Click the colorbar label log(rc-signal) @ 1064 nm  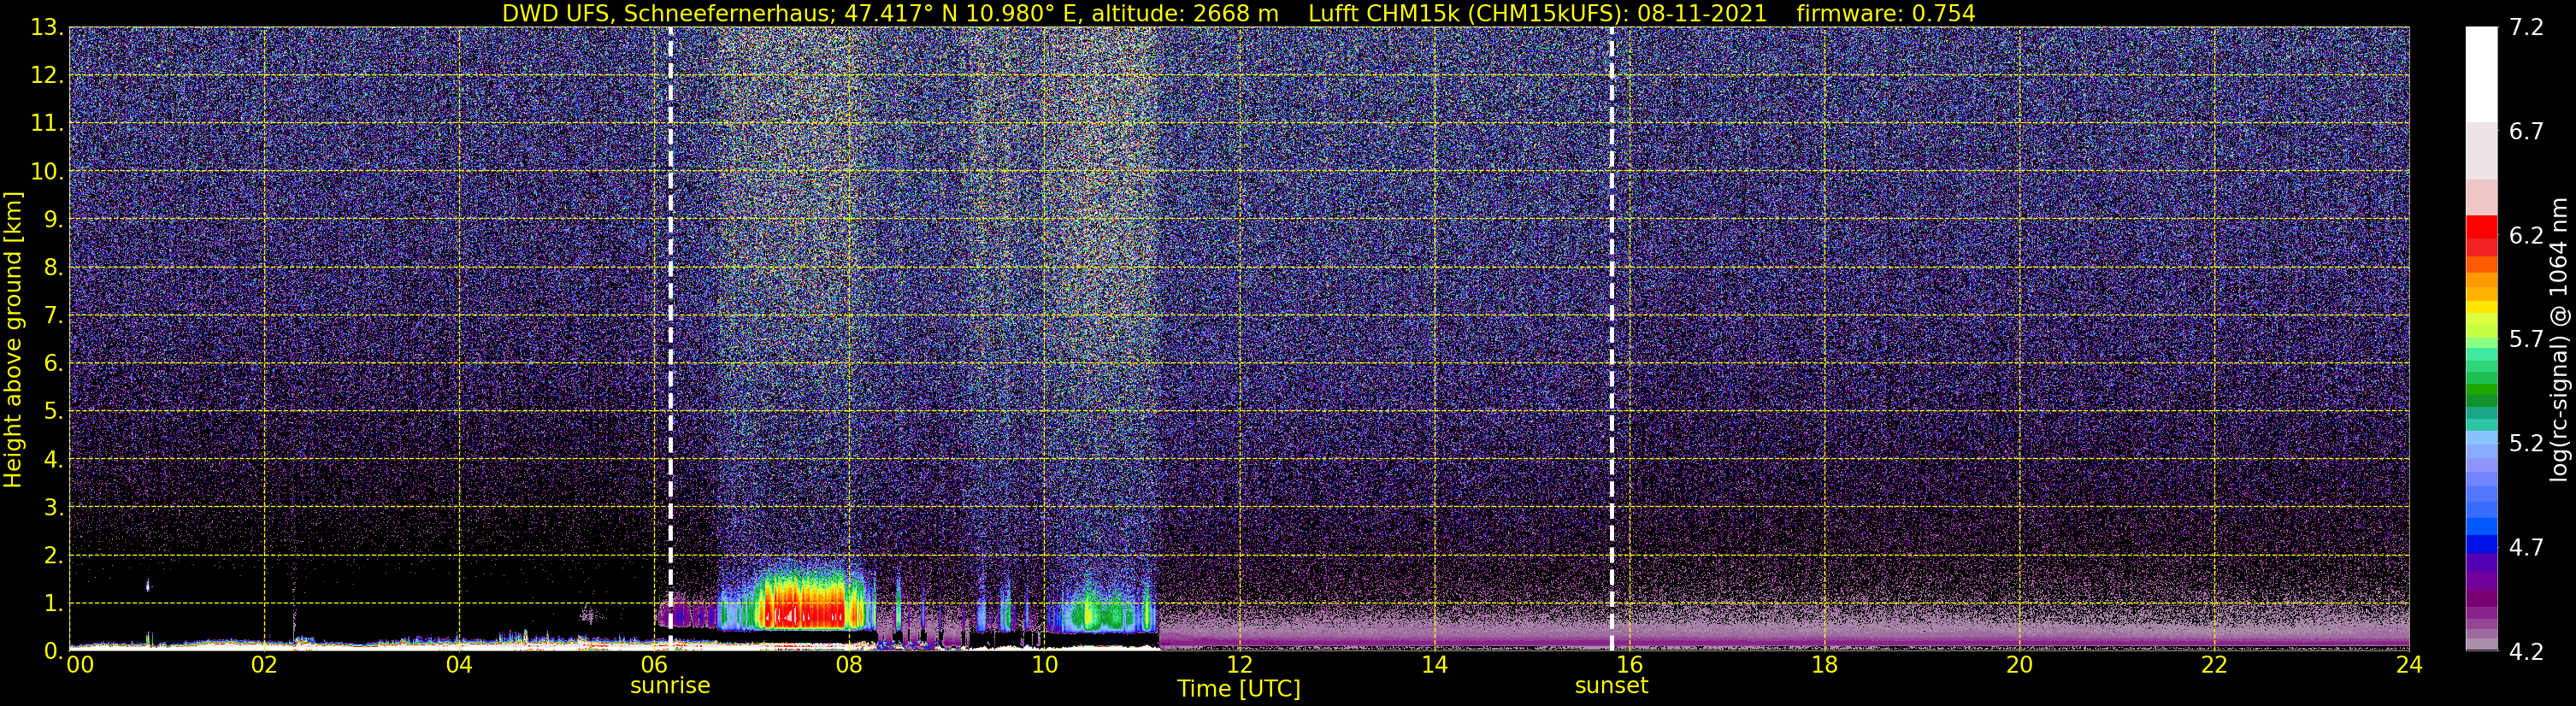[2558, 339]
